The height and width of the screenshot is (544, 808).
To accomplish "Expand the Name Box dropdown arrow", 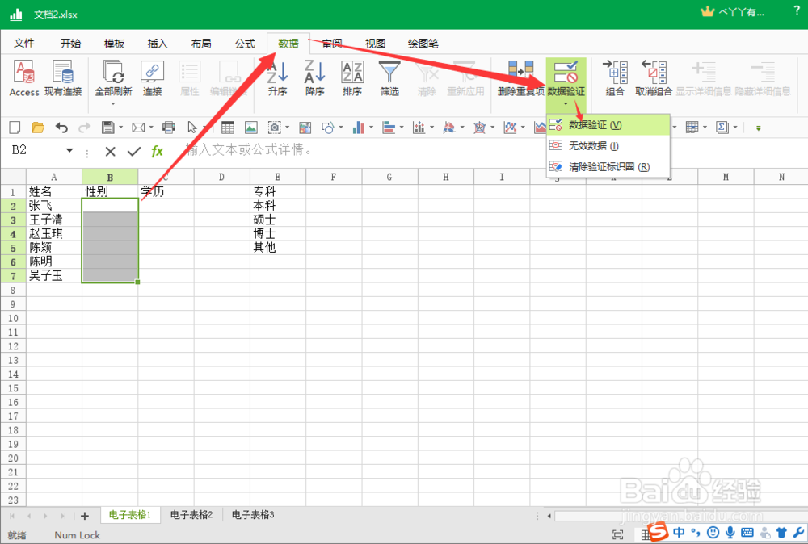I will pyautogui.click(x=69, y=150).
